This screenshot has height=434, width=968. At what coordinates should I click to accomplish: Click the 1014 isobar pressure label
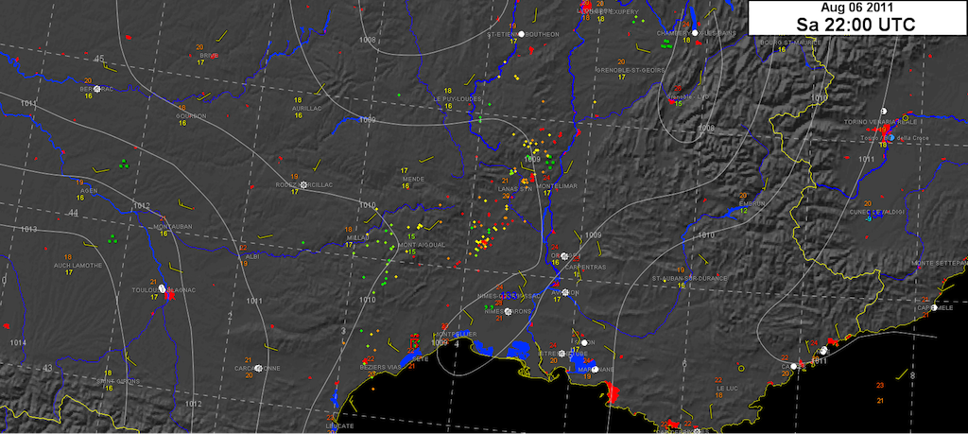pos(17,342)
